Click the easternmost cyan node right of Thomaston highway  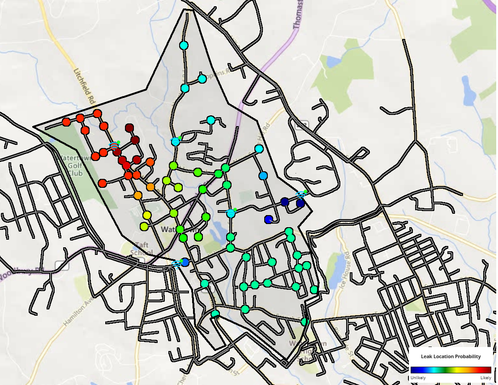pos(259,149)
